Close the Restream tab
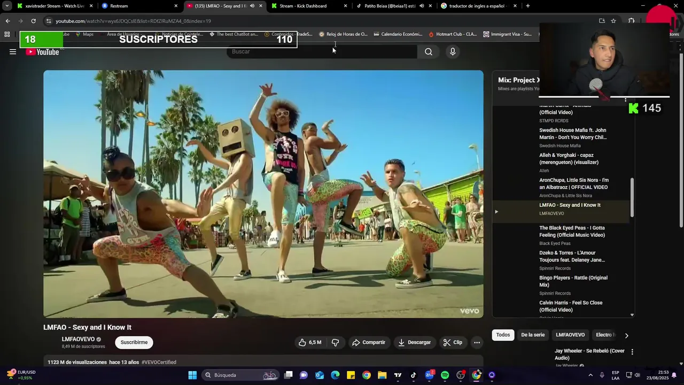The height and width of the screenshot is (385, 684). (176, 6)
